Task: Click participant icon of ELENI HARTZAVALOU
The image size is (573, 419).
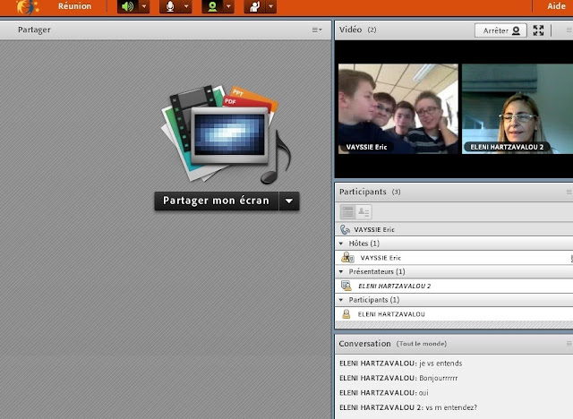Action: (346, 314)
